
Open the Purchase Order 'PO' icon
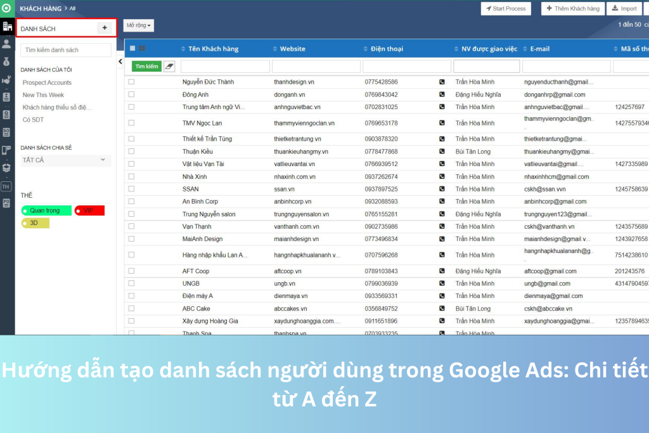coord(6,204)
